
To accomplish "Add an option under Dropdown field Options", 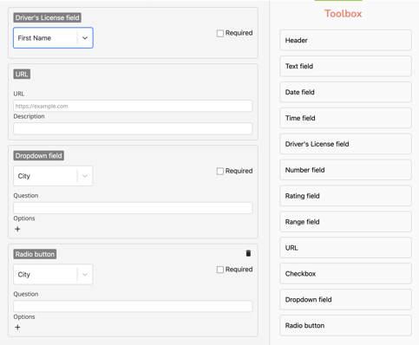I will click(17, 229).
